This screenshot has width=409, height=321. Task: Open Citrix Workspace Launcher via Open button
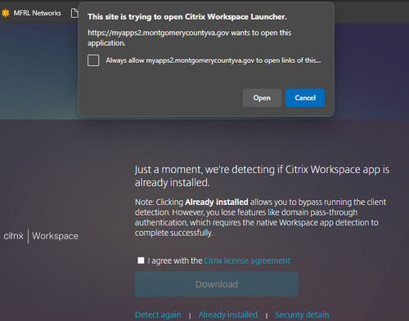click(x=262, y=98)
